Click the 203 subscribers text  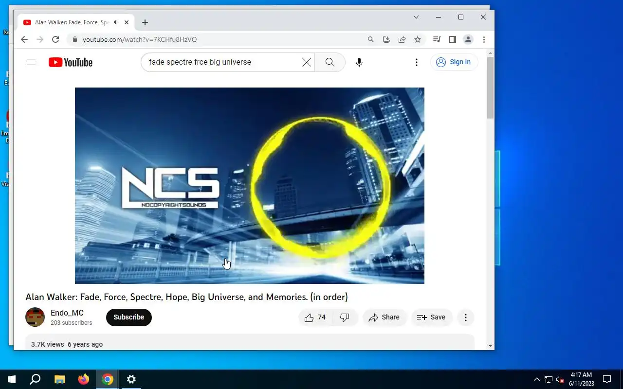(x=71, y=323)
